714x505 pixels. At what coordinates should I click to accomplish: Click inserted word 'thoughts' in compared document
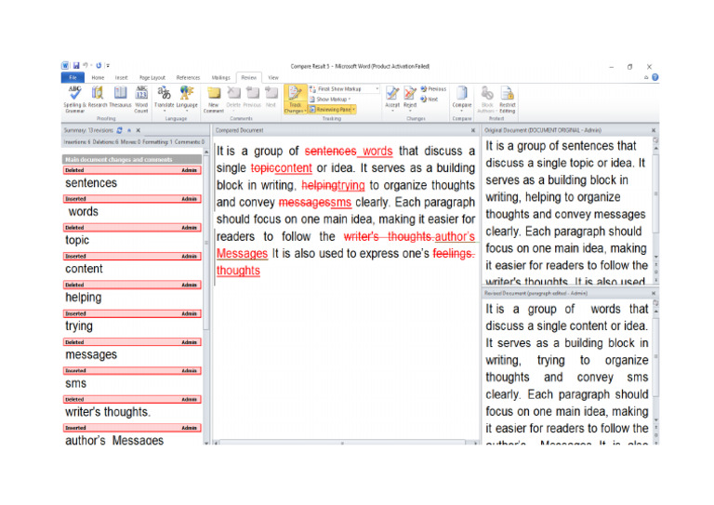point(238,271)
